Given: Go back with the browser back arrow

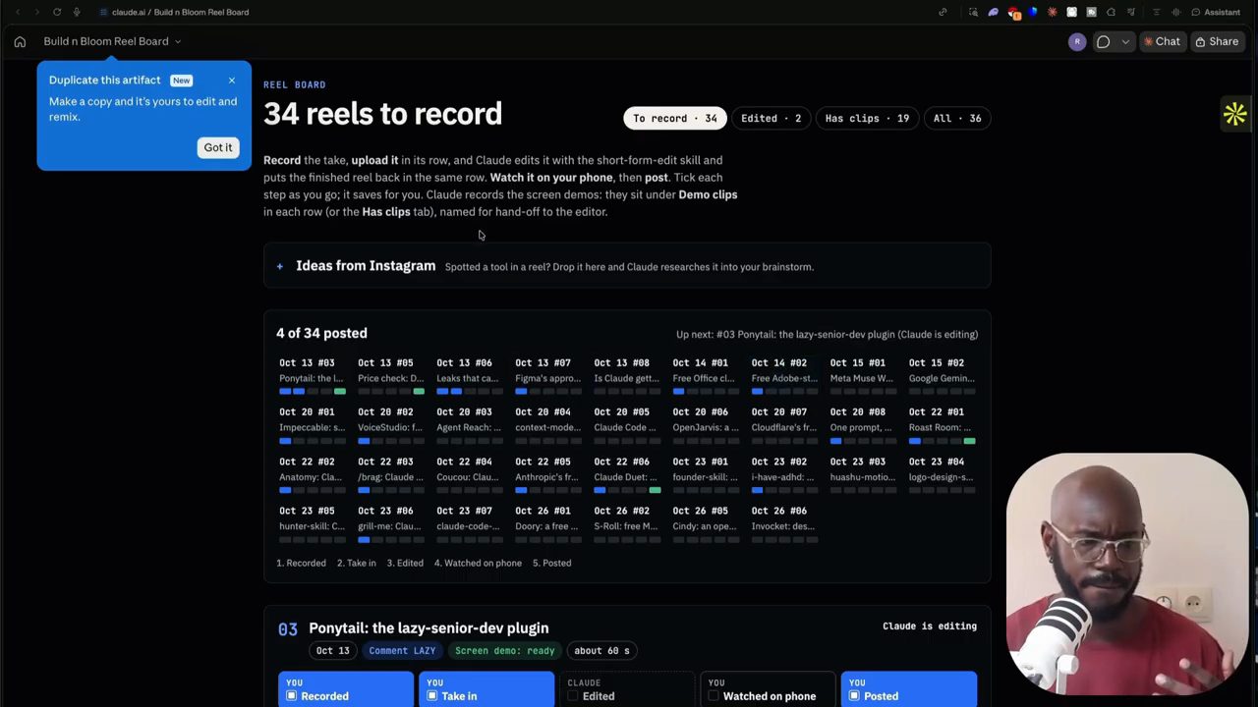Looking at the screenshot, I should pos(18,12).
